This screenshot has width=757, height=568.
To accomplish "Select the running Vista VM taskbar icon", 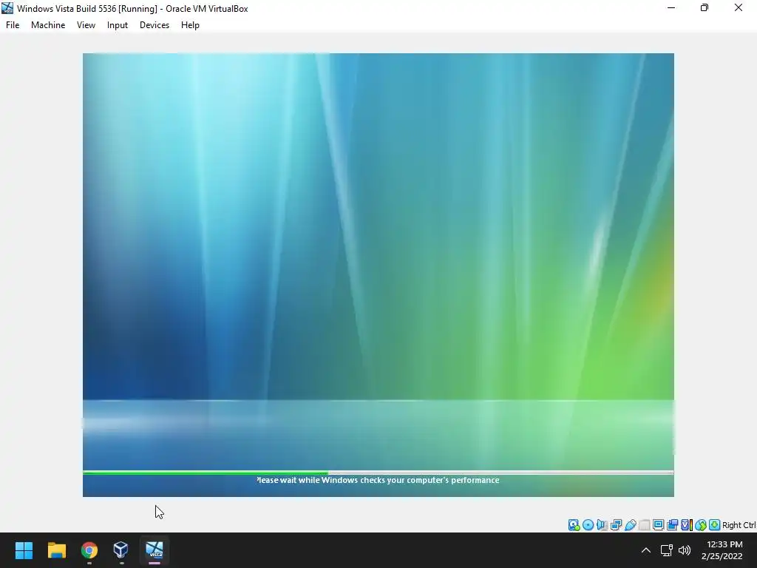I will [155, 550].
